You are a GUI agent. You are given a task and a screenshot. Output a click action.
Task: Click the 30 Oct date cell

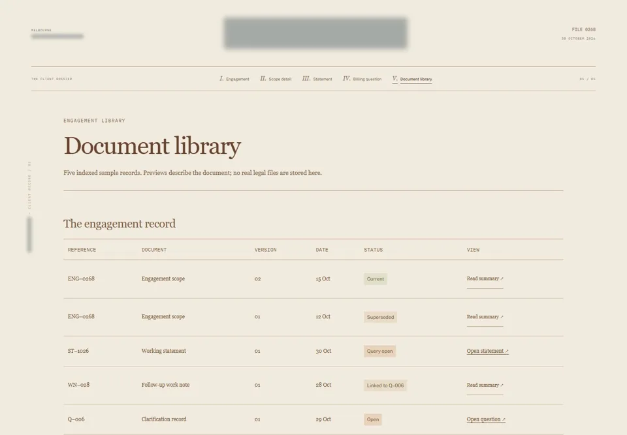(x=323, y=351)
